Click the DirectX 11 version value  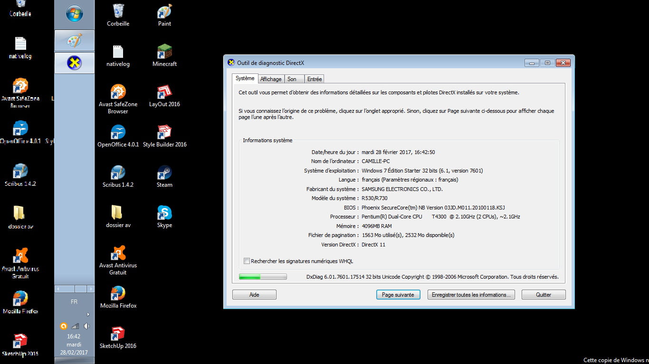pyautogui.click(x=373, y=245)
